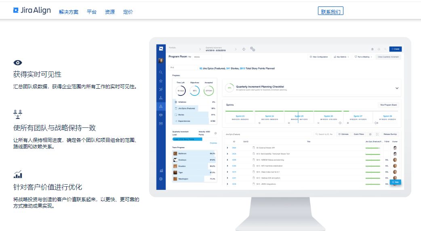This screenshot has height=231, width=421.
Task: Click the Stories progress bar row
Action: (x=194, y=115)
